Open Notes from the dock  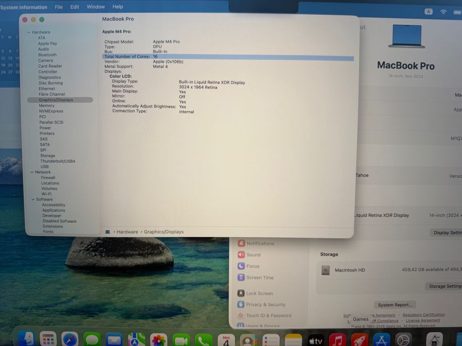coord(293,341)
